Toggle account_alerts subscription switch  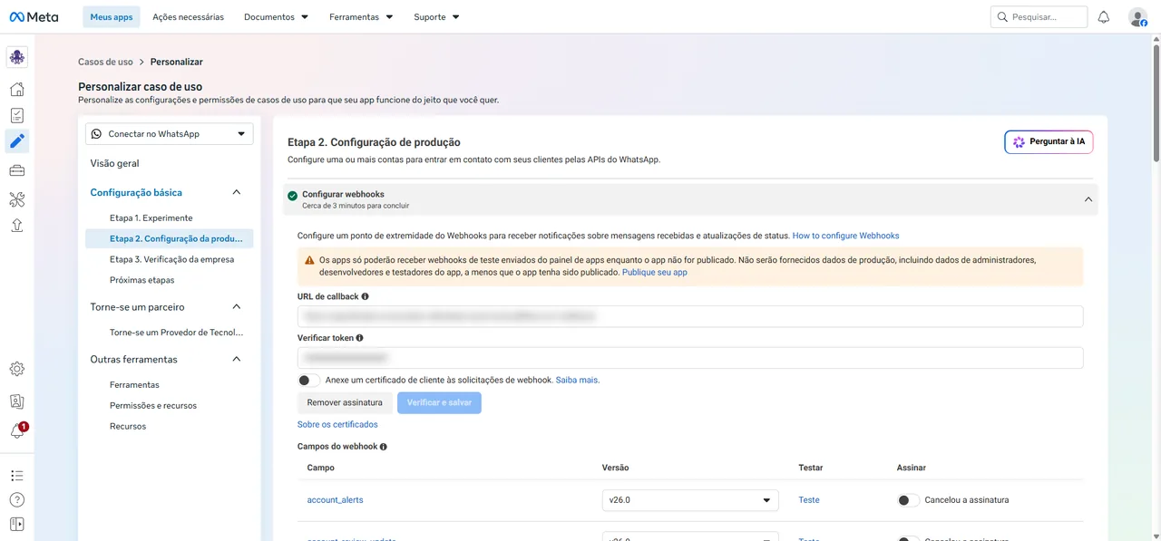(908, 500)
